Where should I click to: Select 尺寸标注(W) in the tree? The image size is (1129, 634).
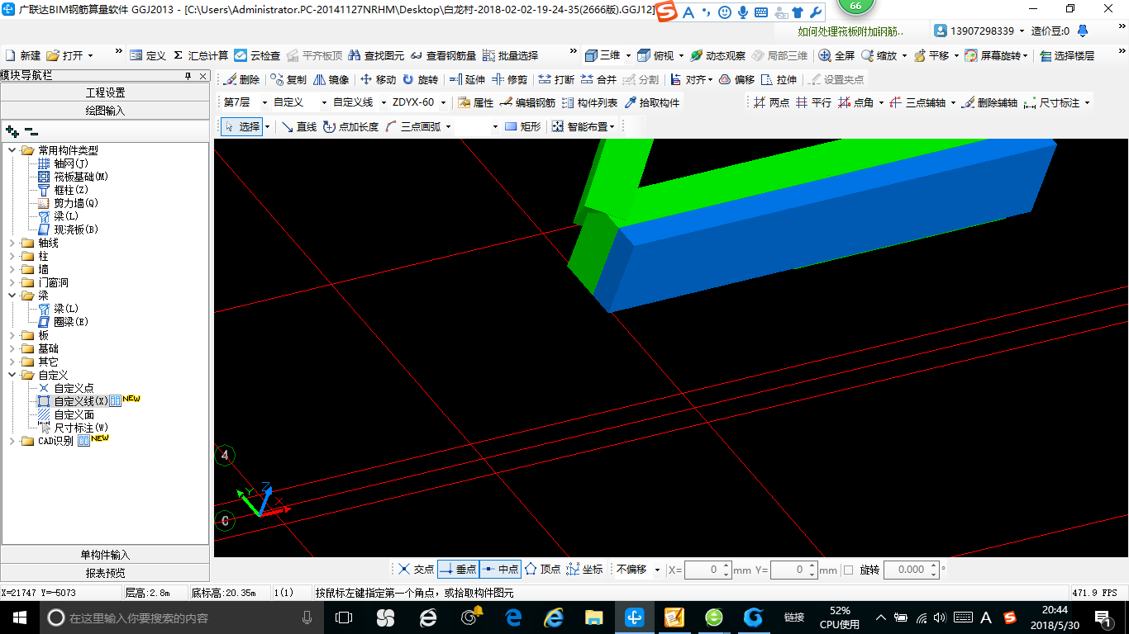click(81, 428)
